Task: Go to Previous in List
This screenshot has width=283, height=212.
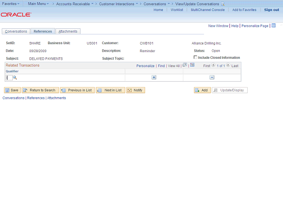Action: (77, 90)
